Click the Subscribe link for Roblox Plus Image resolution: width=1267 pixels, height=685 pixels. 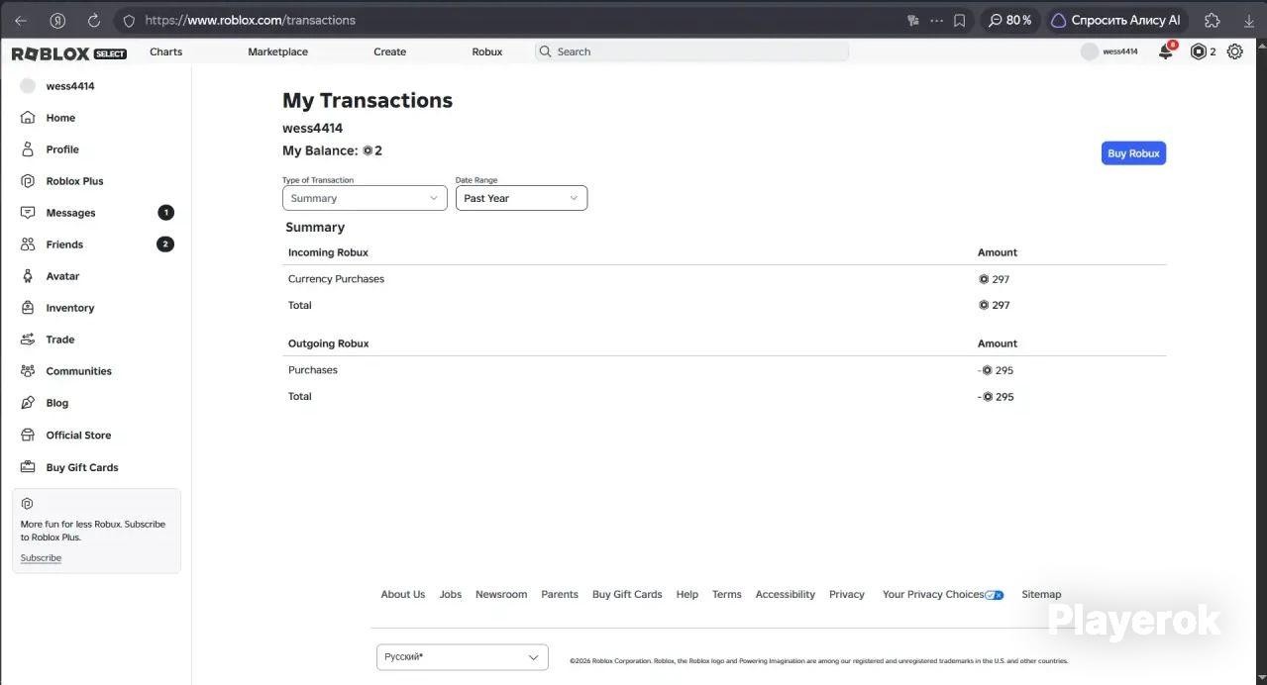click(41, 558)
